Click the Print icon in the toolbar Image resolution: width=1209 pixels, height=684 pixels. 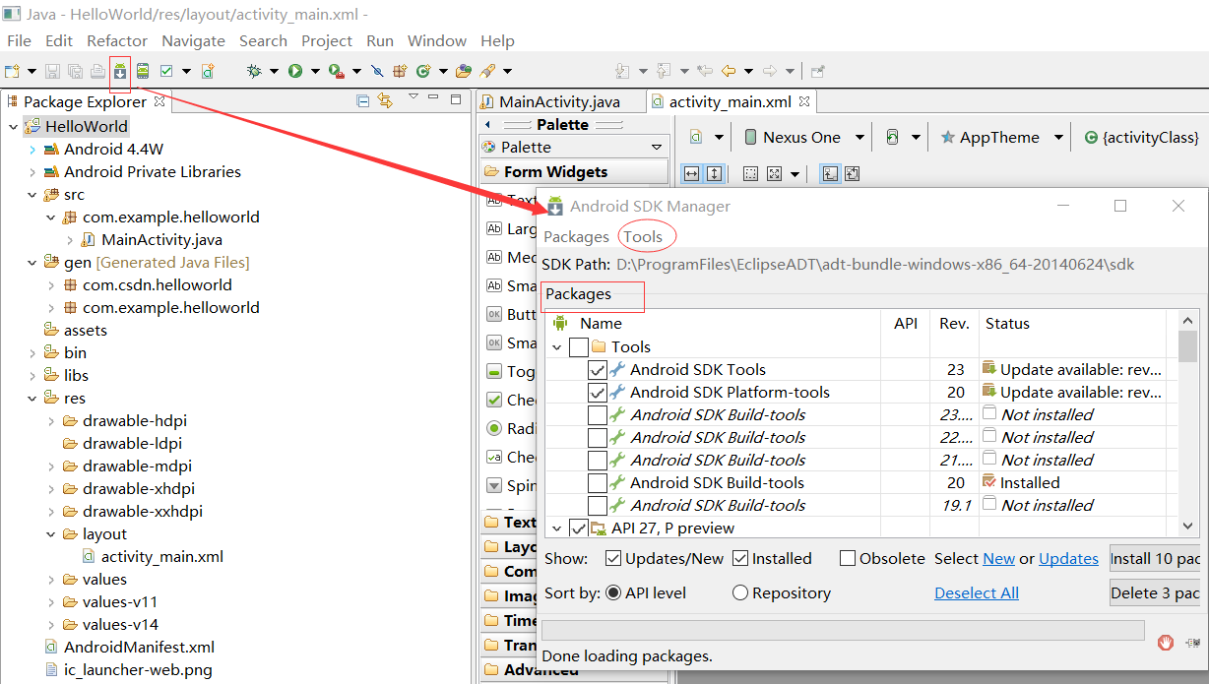(97, 71)
